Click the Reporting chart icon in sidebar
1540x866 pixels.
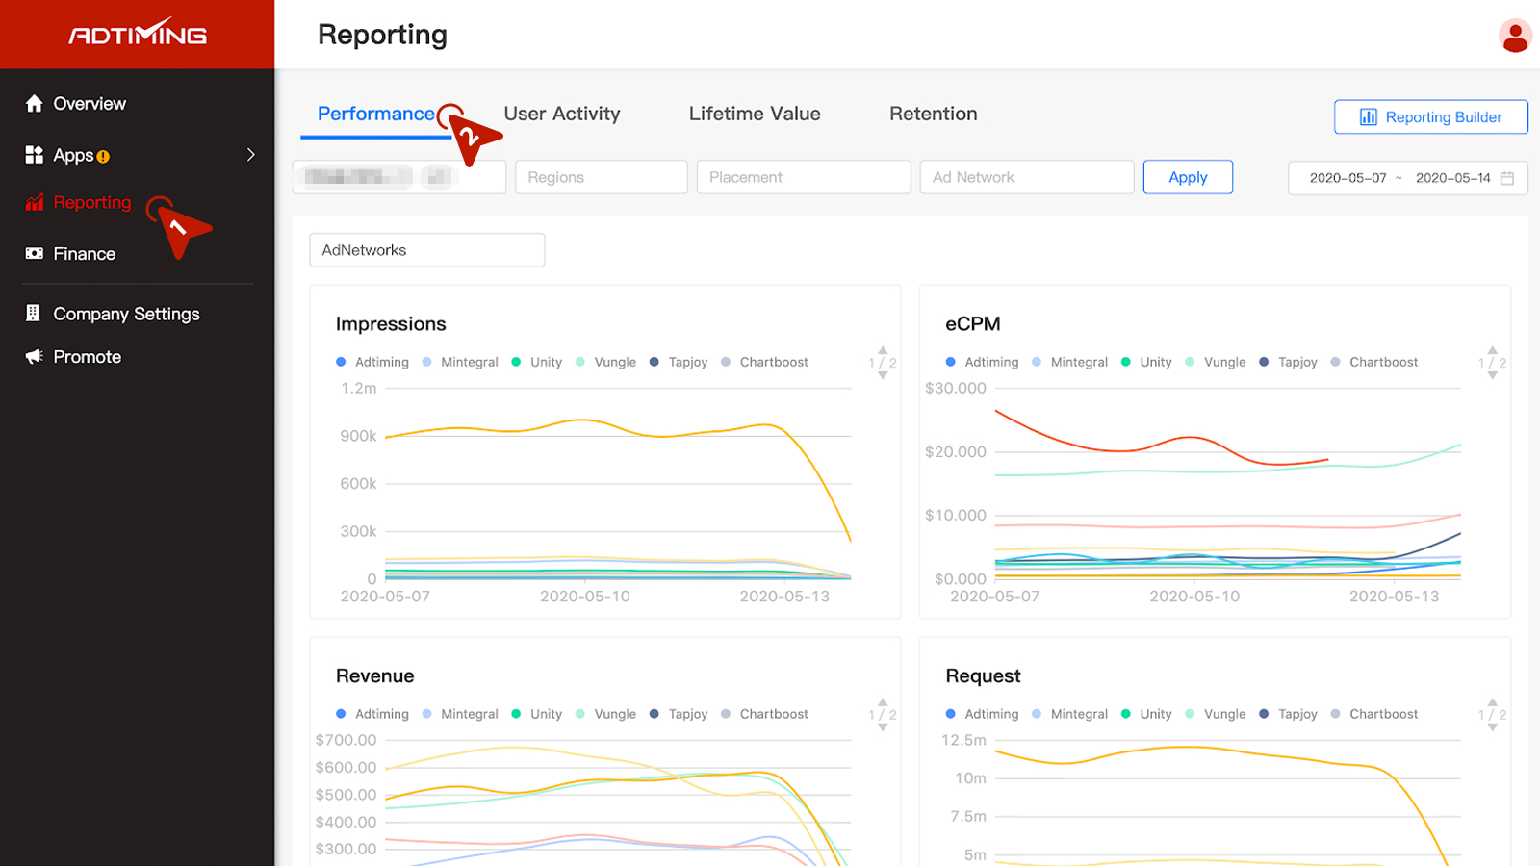35,202
